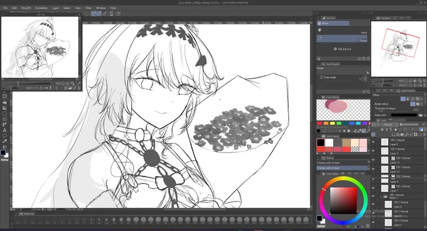Toggle visibility of Layer 12
This screenshot has height=231, width=427.
[x=374, y=169]
